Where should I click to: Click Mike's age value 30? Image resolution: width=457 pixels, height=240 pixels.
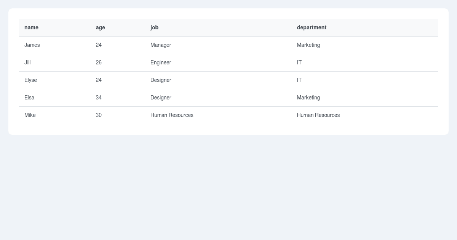[118, 115]
